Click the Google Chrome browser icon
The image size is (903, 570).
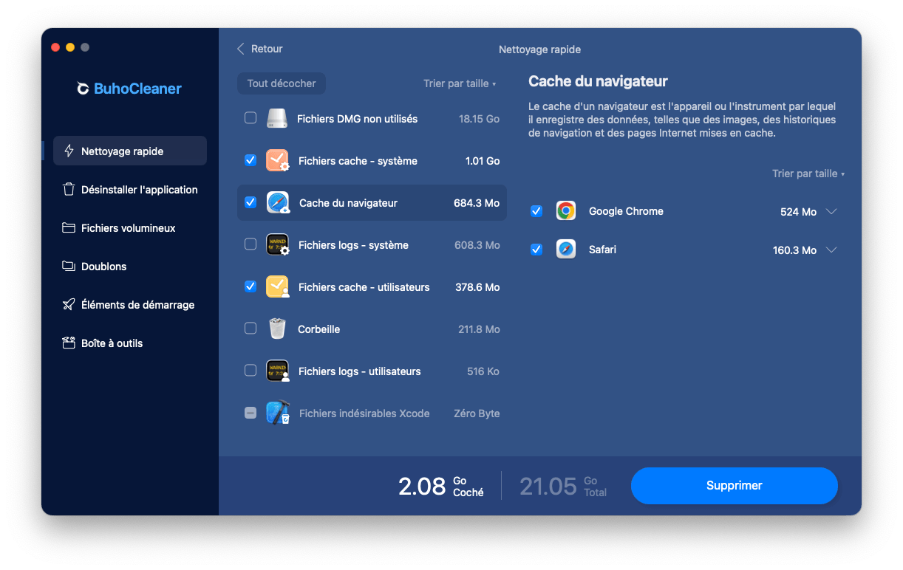click(x=566, y=211)
